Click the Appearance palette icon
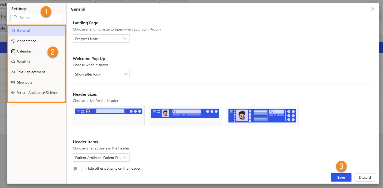 (x=13, y=41)
